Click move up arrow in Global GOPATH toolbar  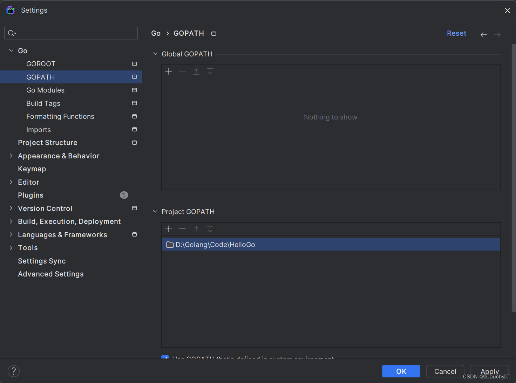196,71
